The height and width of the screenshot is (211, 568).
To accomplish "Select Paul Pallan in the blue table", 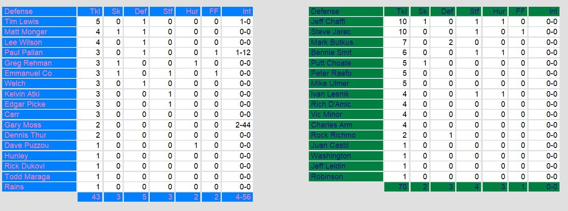I will pos(24,53).
